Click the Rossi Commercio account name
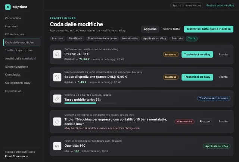Screen dimensions: 239x162 [16, 156]
